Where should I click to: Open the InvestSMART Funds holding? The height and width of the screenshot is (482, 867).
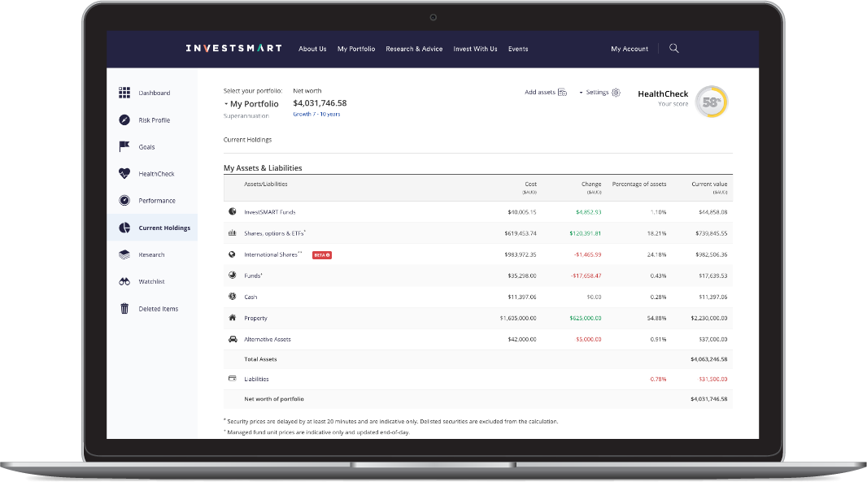(x=270, y=212)
